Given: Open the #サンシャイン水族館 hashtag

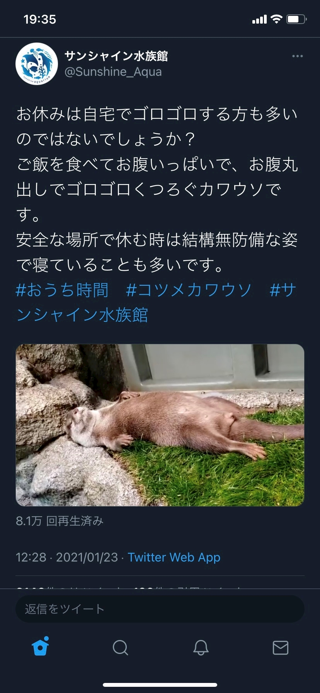Looking at the screenshot, I should pos(156,302).
